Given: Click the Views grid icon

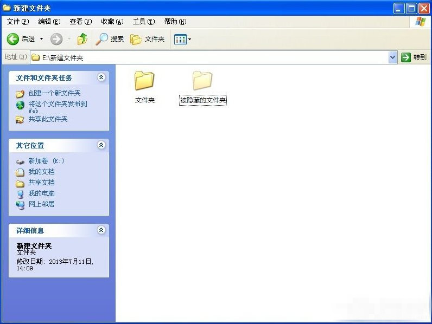Looking at the screenshot, I should (x=179, y=39).
